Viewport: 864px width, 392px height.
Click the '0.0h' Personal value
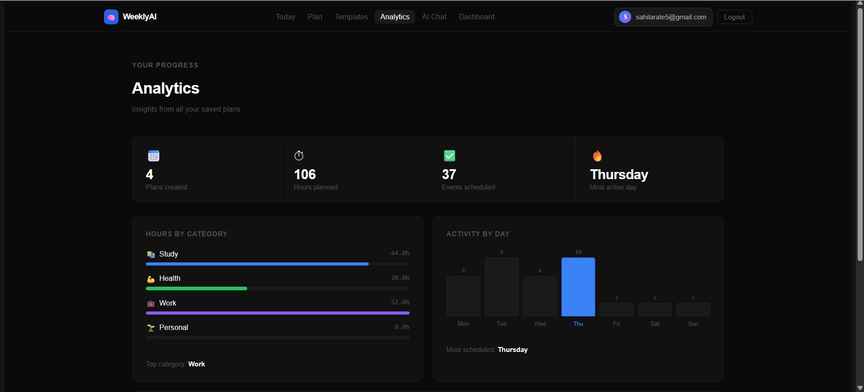tap(402, 327)
